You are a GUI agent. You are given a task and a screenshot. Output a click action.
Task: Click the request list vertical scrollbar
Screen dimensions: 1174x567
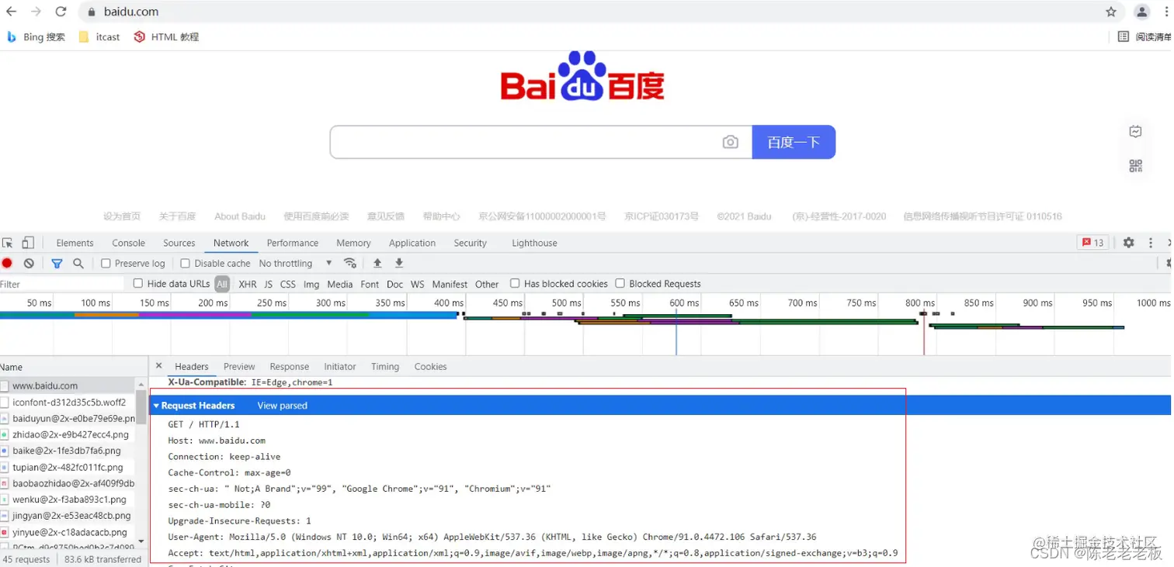coord(141,406)
